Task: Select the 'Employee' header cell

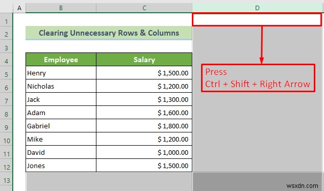Action: click(61, 60)
